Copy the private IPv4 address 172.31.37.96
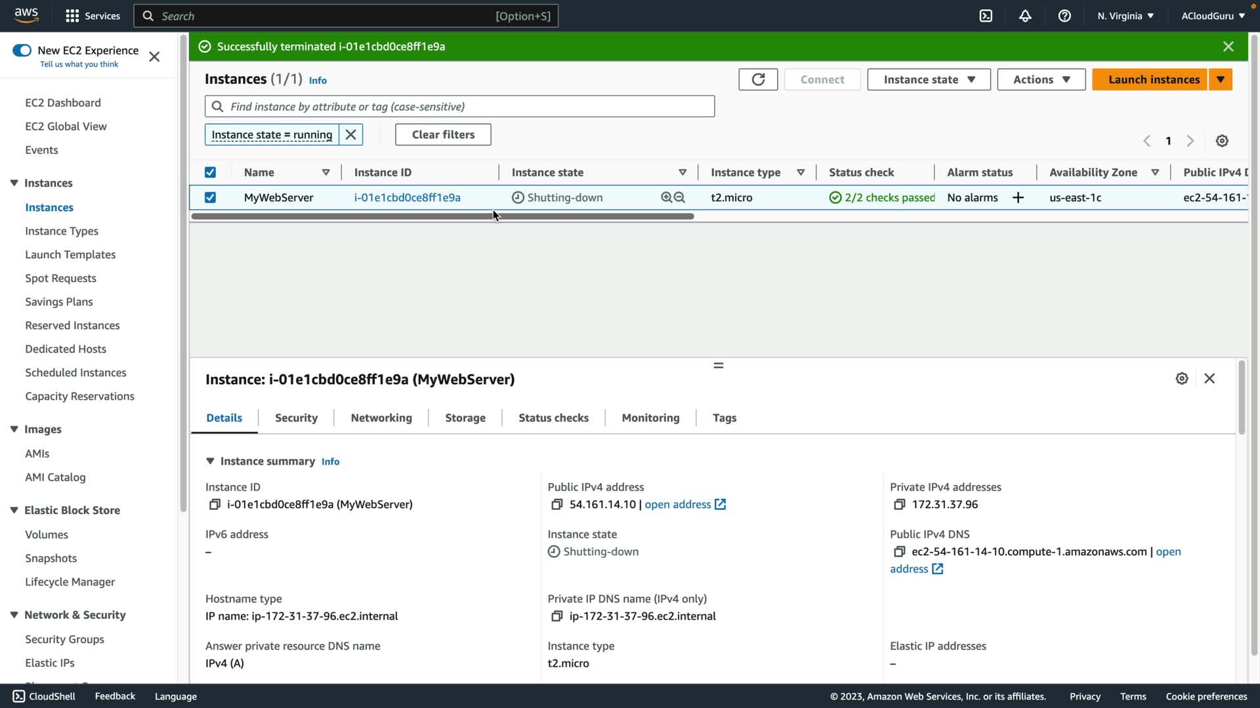 (899, 504)
